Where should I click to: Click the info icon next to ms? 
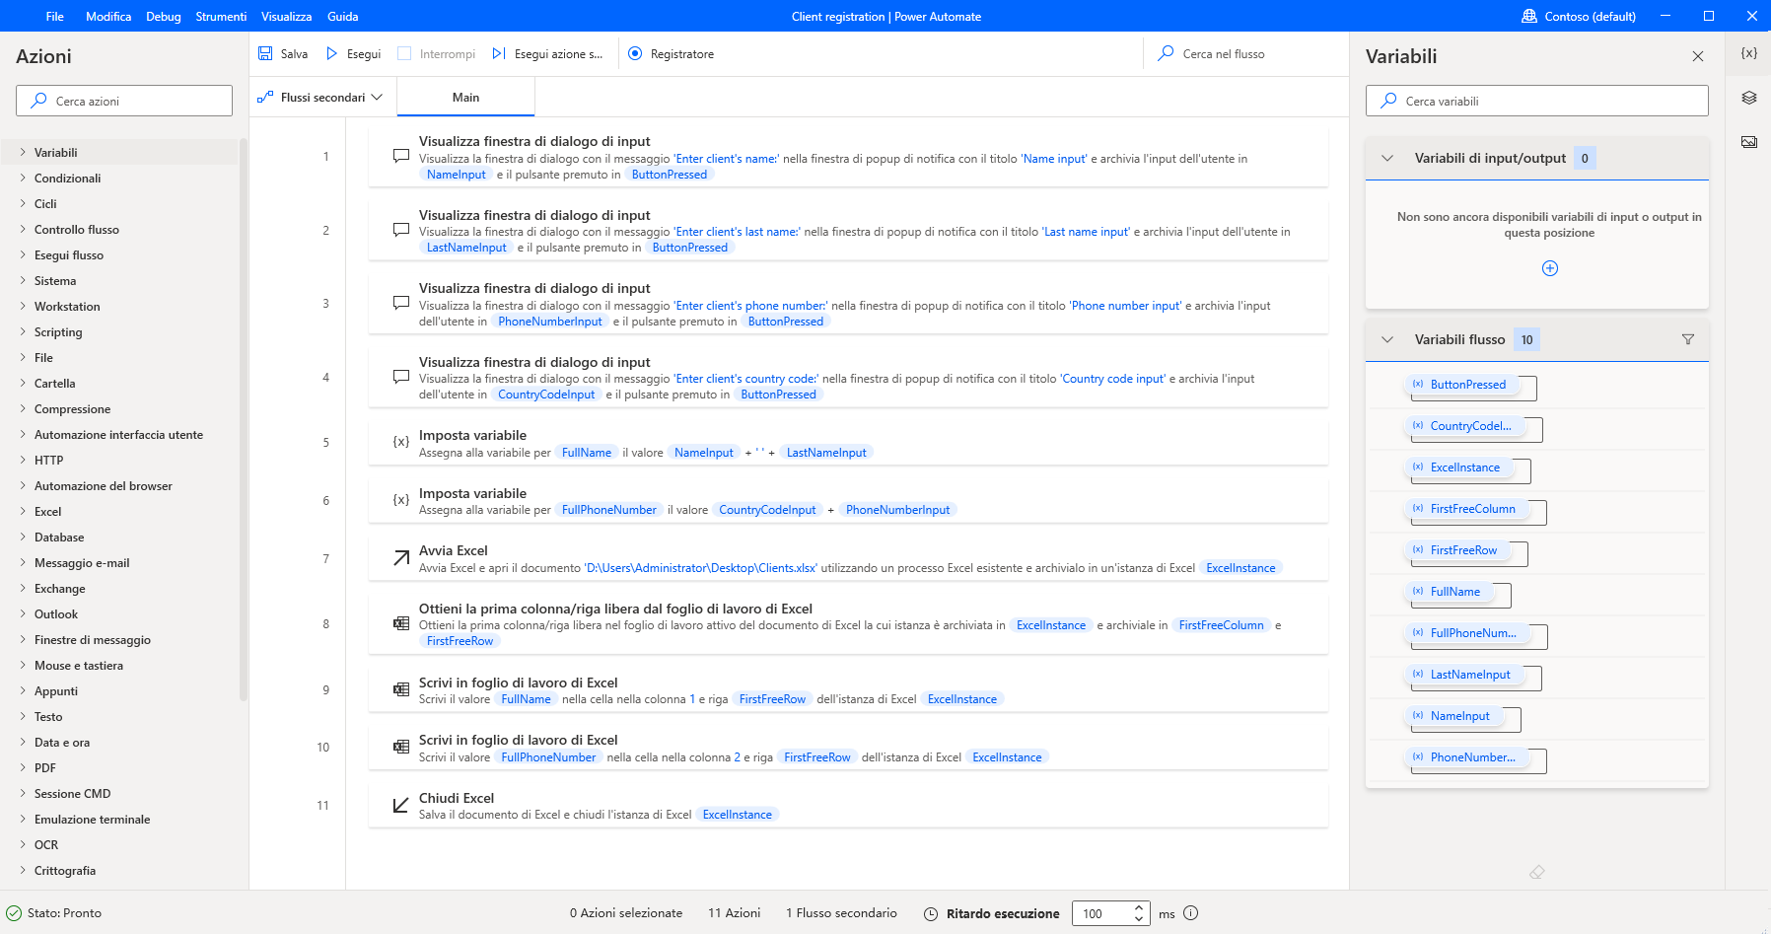(1191, 913)
